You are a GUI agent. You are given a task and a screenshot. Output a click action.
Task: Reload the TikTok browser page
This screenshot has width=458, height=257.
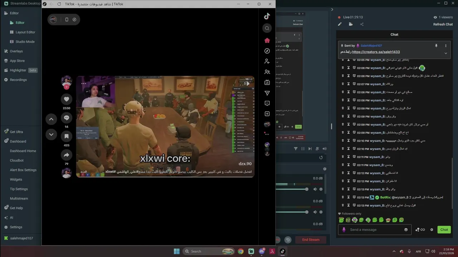point(59,4)
